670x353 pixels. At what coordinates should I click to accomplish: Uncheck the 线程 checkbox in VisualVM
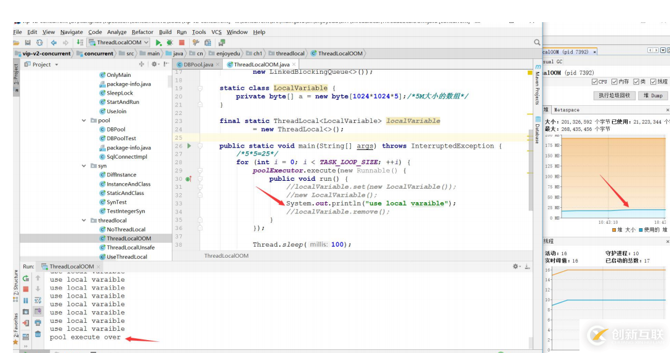[653, 82]
